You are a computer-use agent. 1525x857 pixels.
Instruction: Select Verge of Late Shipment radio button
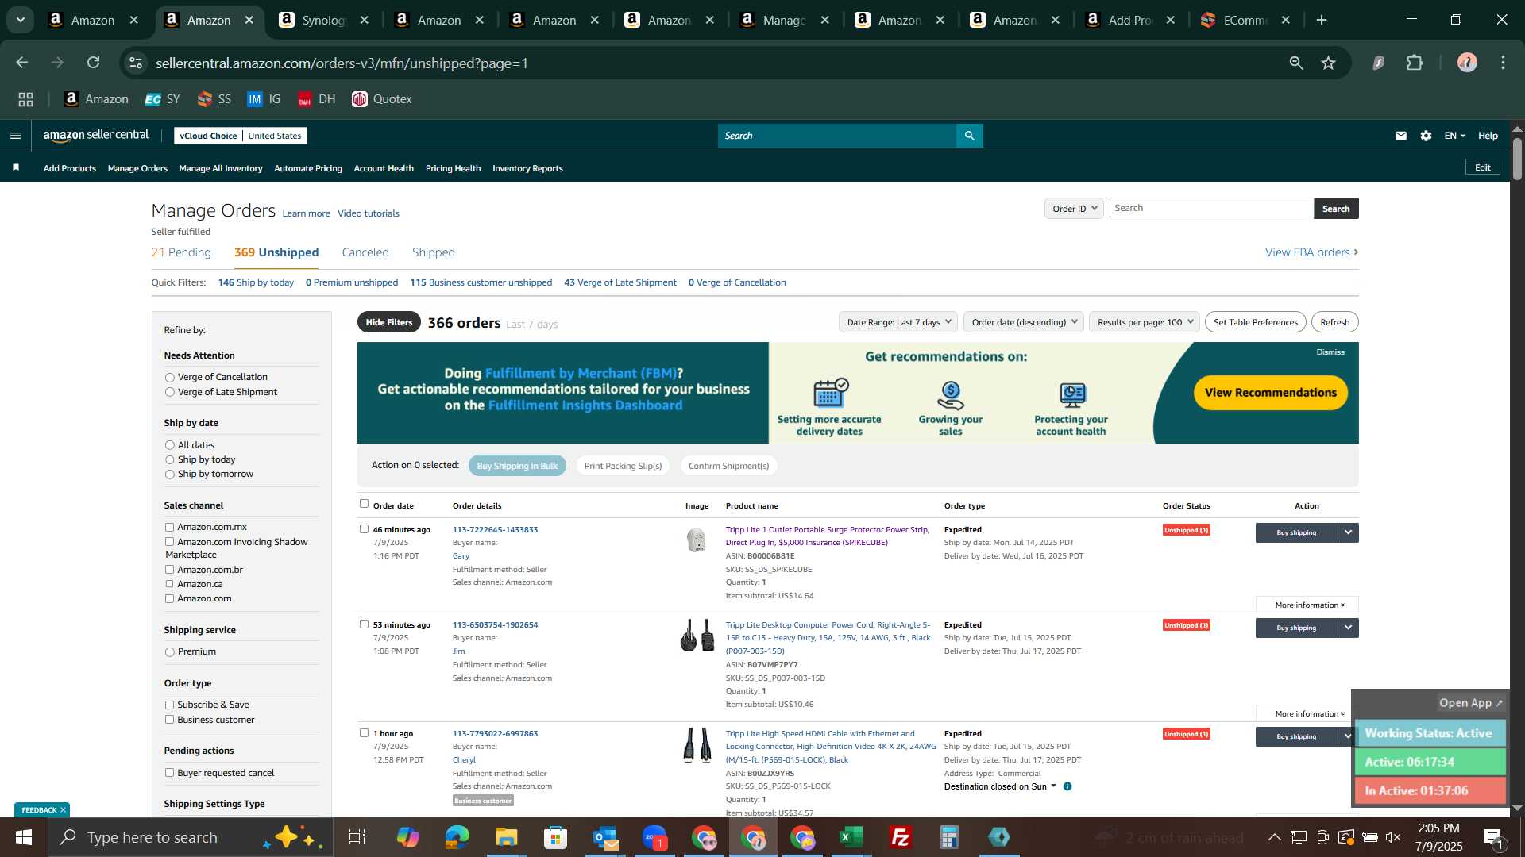point(169,392)
